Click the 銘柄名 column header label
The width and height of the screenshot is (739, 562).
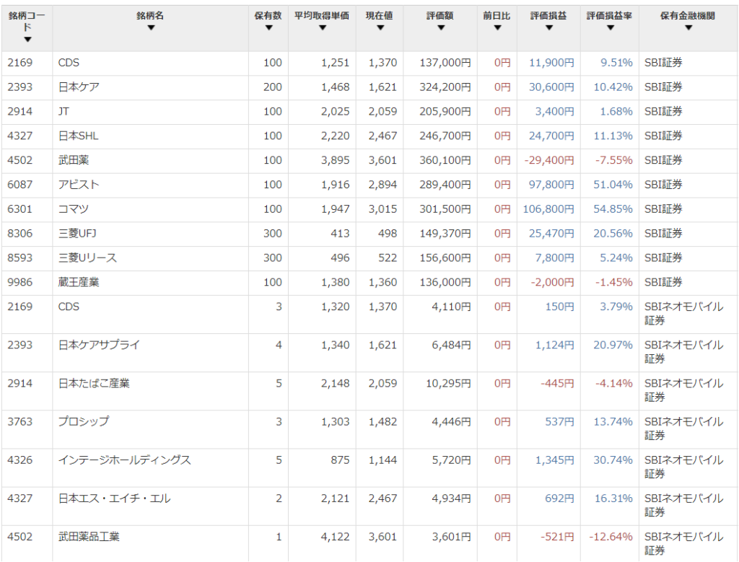coord(150,16)
